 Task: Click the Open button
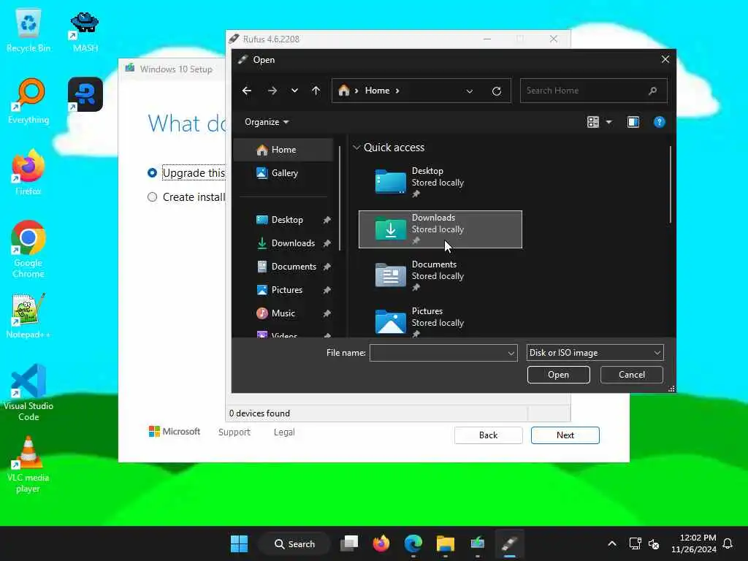pyautogui.click(x=559, y=375)
